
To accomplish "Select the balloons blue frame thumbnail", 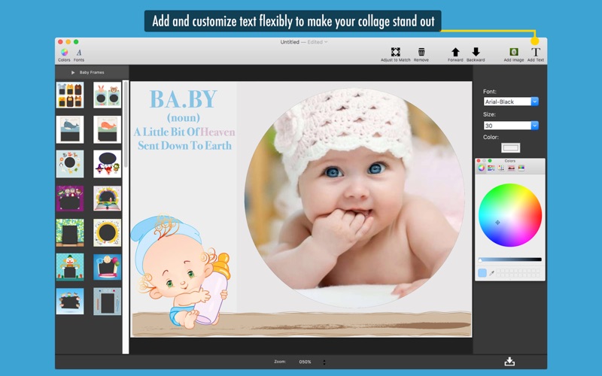I will pos(107,267).
